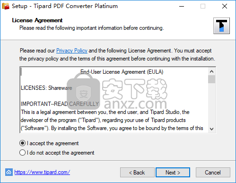Click the scrollbar track below the thumb
This screenshot has width=236, height=183.
(x=211, y=104)
